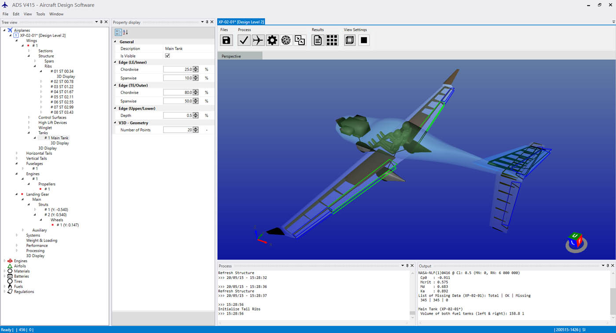Image resolution: width=616 pixels, height=333 pixels.
Task: Expand rib # 02 ST 00.78 node
Action: pyautogui.click(x=41, y=82)
